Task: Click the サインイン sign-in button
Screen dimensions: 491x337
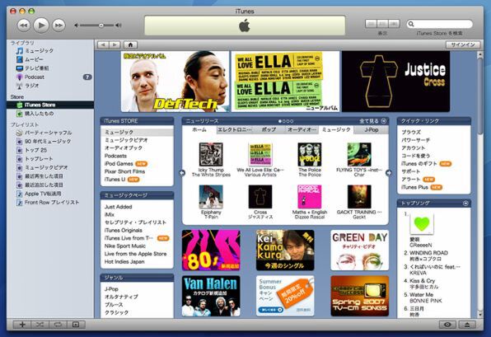Action: coord(462,44)
